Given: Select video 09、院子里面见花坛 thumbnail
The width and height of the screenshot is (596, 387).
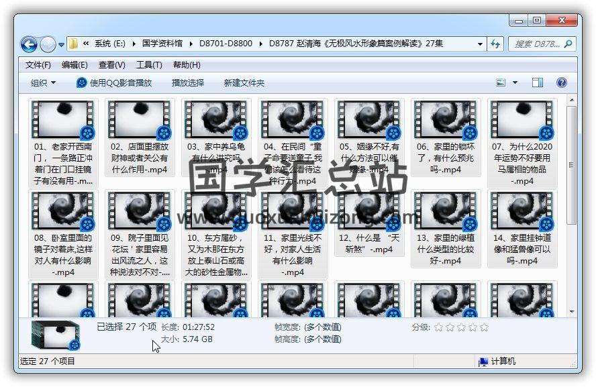Looking at the screenshot, I should tap(140, 211).
